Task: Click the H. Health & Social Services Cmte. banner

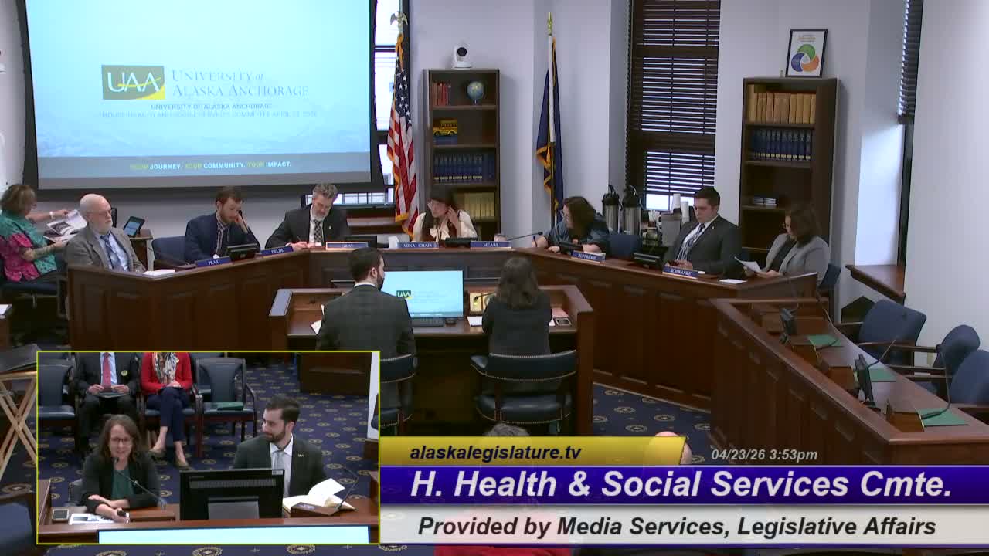Action: click(x=681, y=484)
